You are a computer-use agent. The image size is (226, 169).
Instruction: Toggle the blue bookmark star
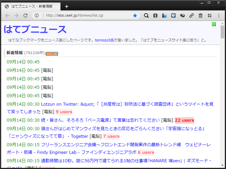[x=135, y=15]
